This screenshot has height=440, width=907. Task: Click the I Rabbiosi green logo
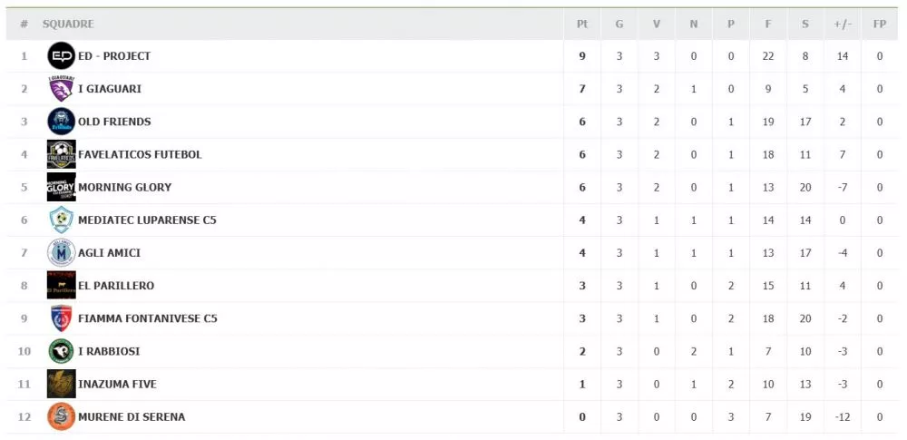[62, 351]
